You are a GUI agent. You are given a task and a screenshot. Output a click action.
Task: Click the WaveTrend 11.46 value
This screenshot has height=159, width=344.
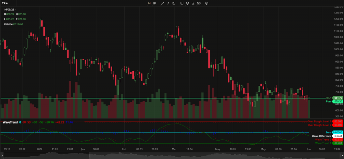click(x=69, y=122)
